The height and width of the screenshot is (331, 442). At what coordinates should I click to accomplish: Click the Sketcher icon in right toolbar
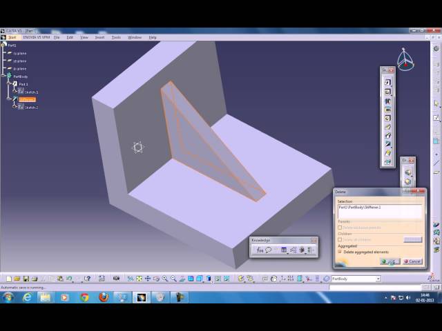pyautogui.click(x=436, y=118)
